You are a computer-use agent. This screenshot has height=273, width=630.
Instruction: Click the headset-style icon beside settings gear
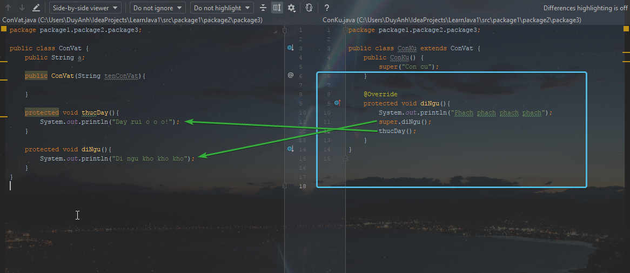309,8
